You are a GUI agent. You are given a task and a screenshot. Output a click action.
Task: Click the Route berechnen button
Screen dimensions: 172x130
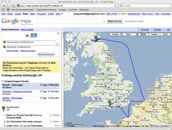point(46,54)
